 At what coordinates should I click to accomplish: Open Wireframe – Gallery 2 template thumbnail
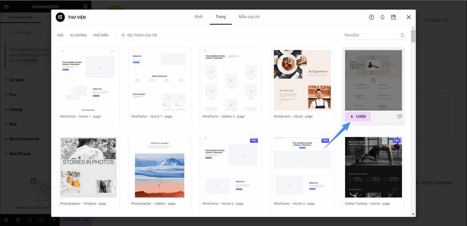tap(231, 80)
